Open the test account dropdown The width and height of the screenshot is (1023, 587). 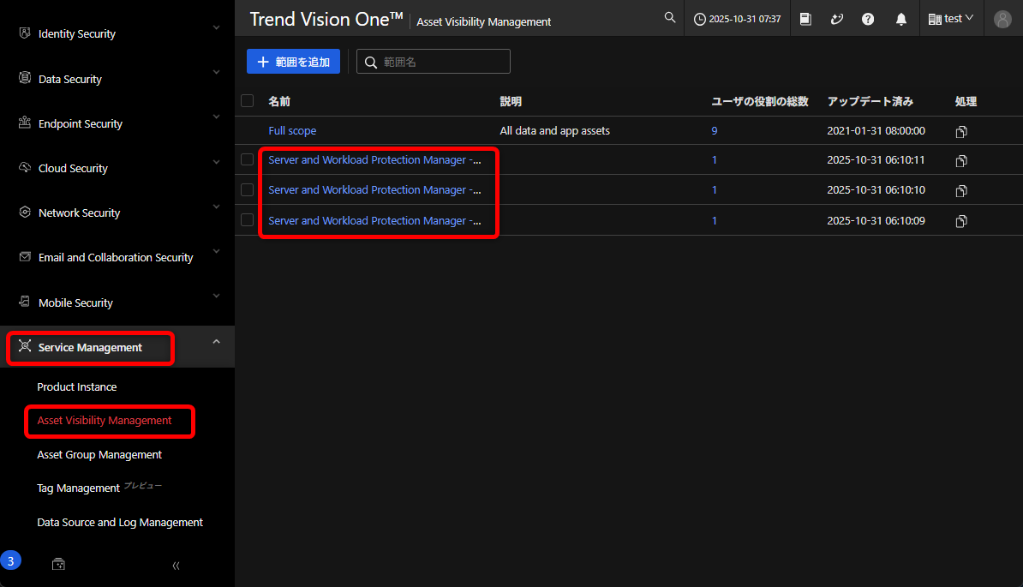coord(950,19)
